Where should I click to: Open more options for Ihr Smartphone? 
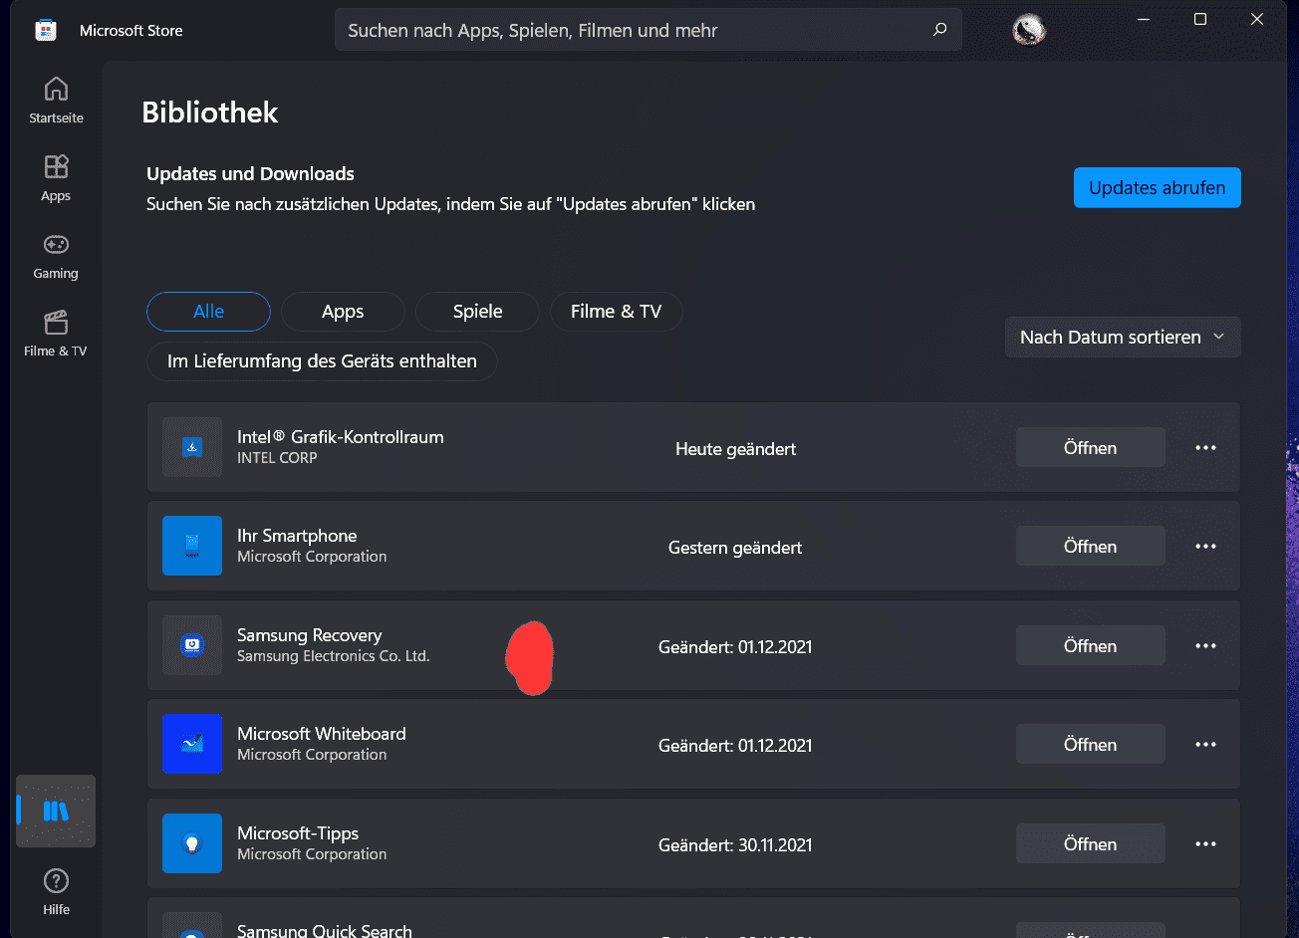(x=1205, y=547)
